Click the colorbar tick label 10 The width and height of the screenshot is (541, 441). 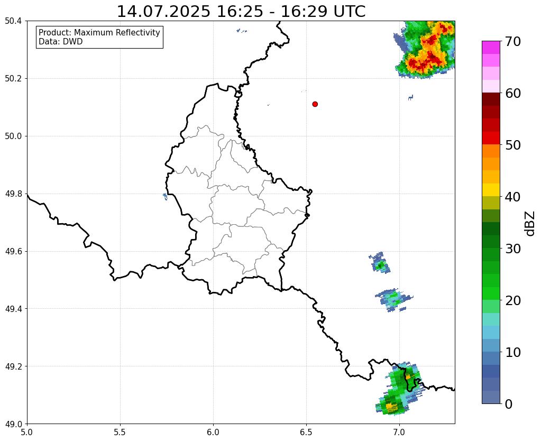513,352
